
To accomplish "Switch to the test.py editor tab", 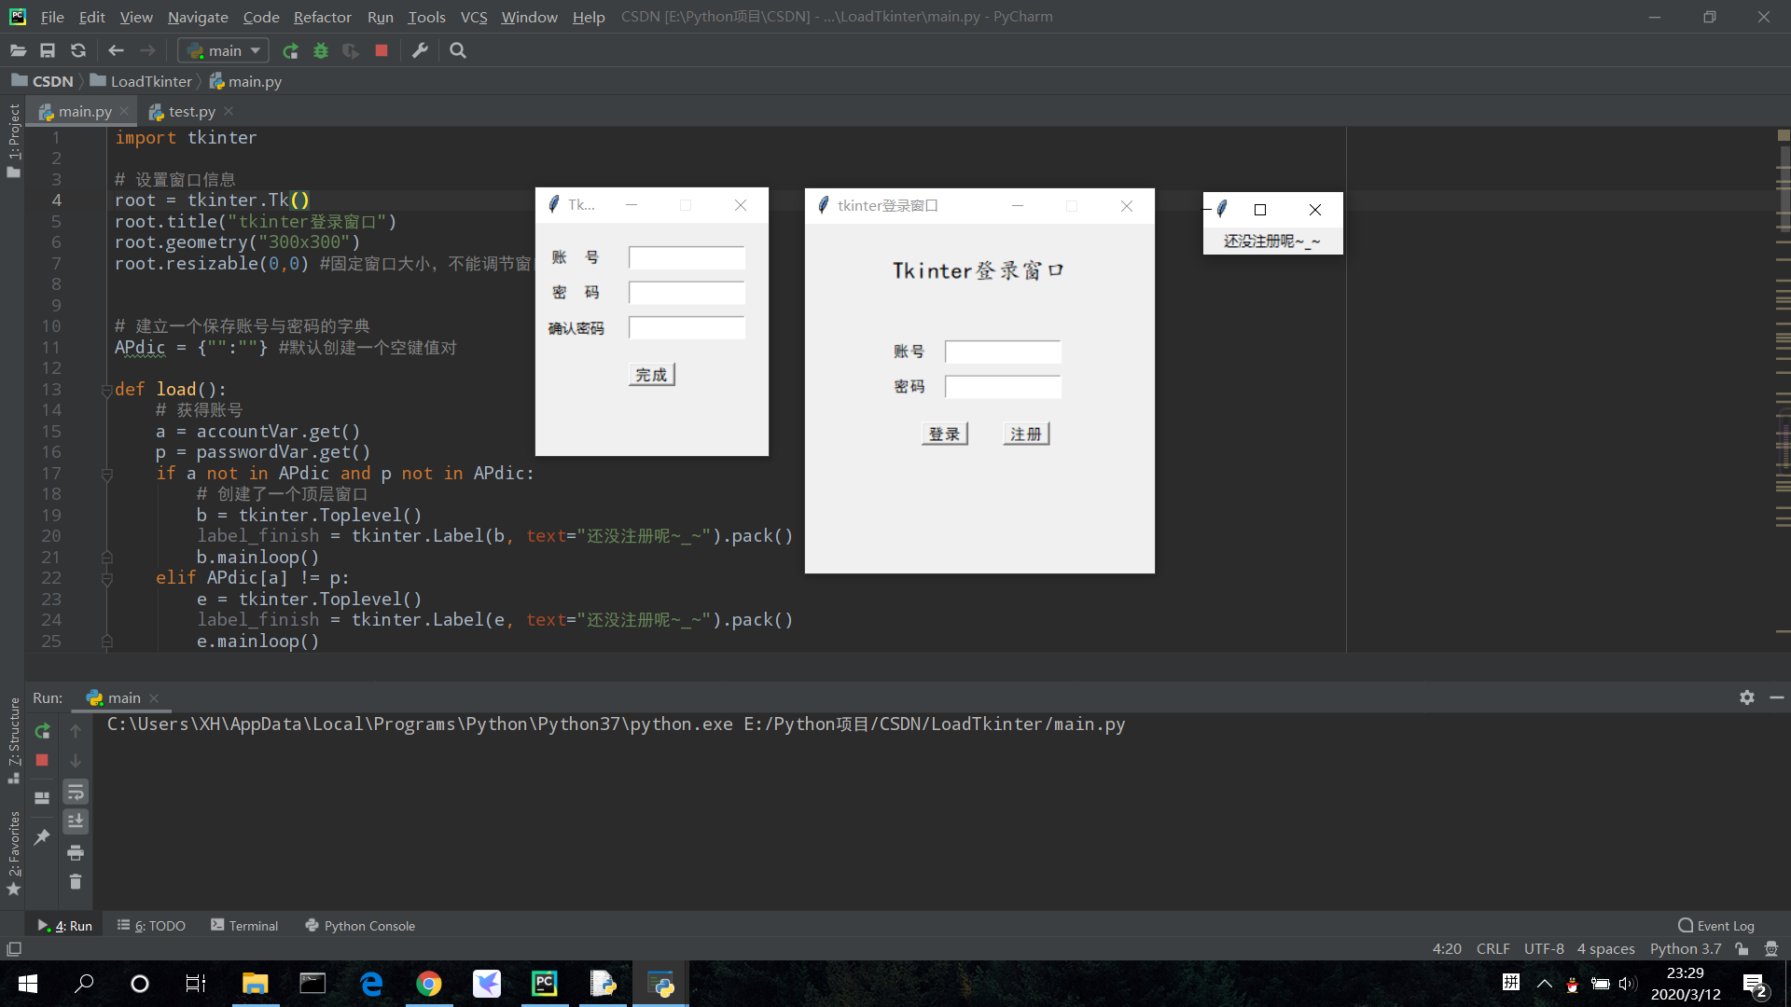I will 190,111.
